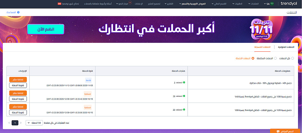Screen dimensions: 302x133
Task: Open الدعم المباشر live support chat
Action: (x=286, y=131)
